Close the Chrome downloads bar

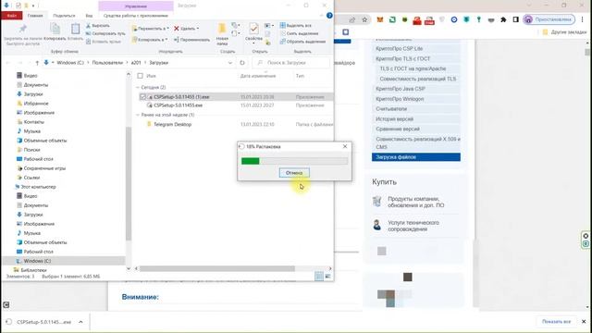pyautogui.click(x=584, y=322)
